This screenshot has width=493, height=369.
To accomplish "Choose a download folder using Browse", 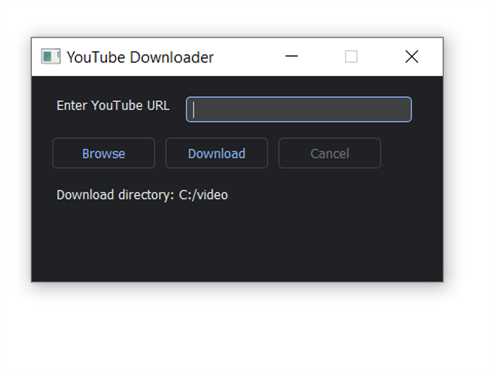I will [x=103, y=153].
